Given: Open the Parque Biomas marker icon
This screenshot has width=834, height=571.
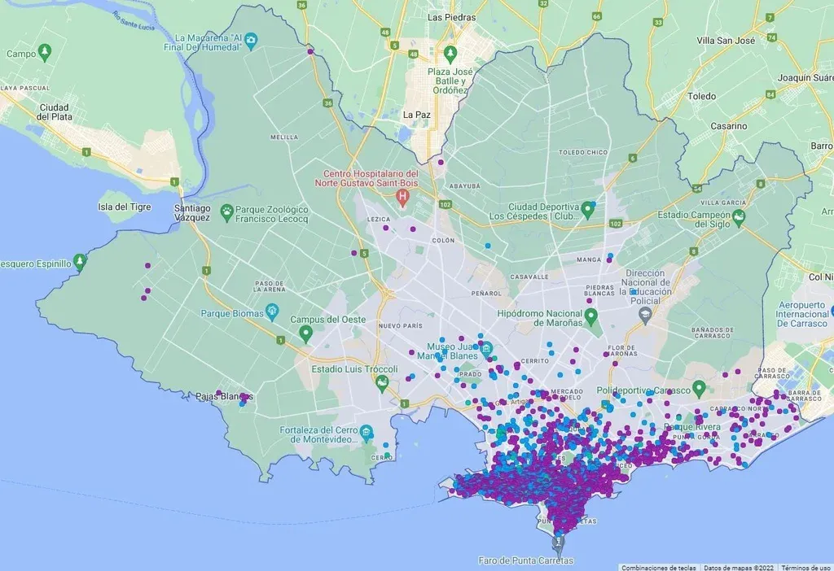Looking at the screenshot, I should (x=271, y=312).
